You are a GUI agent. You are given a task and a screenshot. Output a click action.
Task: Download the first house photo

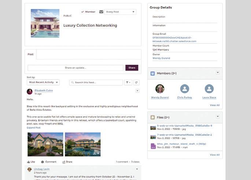(x=57, y=153)
